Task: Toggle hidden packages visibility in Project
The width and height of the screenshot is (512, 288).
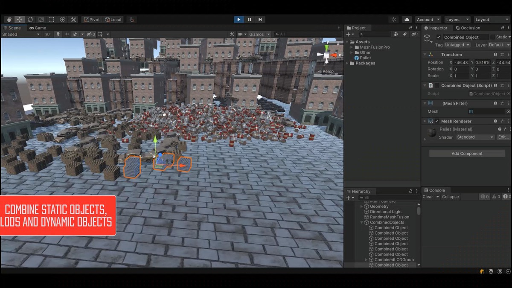Action: point(414,34)
